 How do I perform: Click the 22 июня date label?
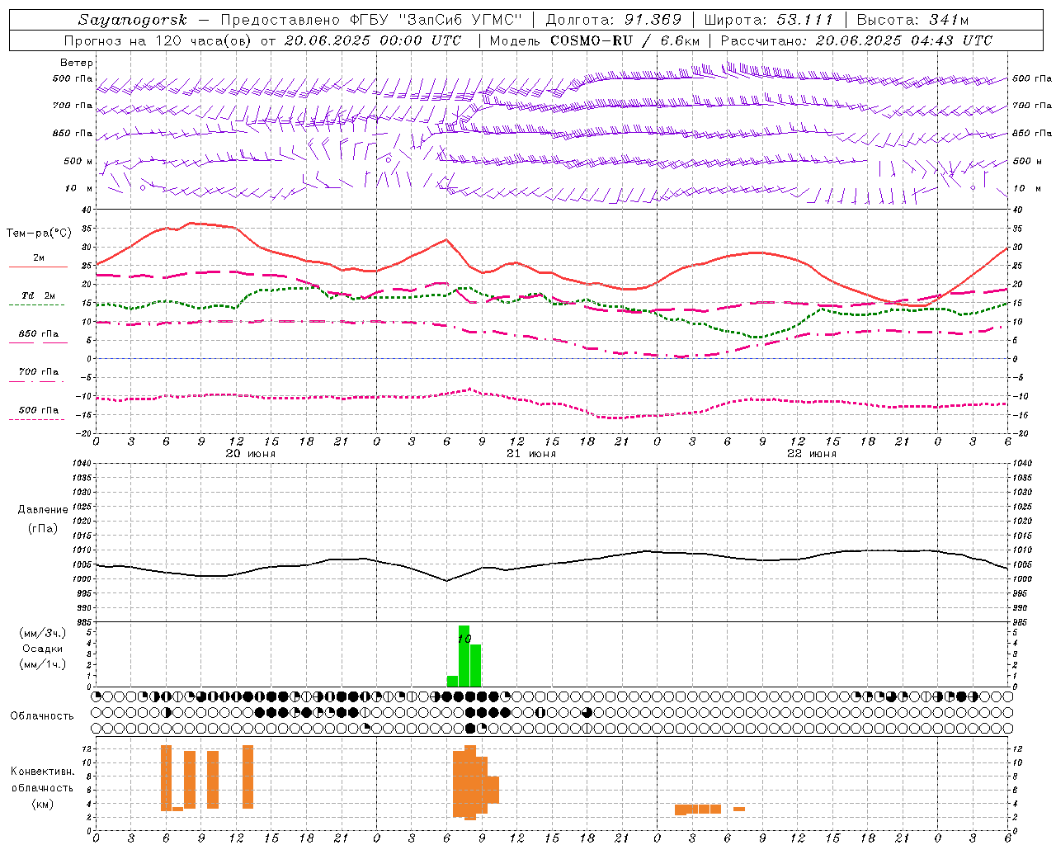point(812,454)
